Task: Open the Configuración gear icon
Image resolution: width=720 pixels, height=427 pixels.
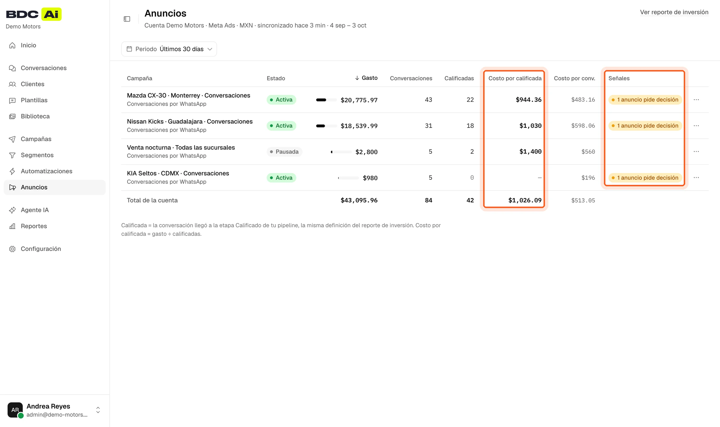Action: tap(12, 249)
